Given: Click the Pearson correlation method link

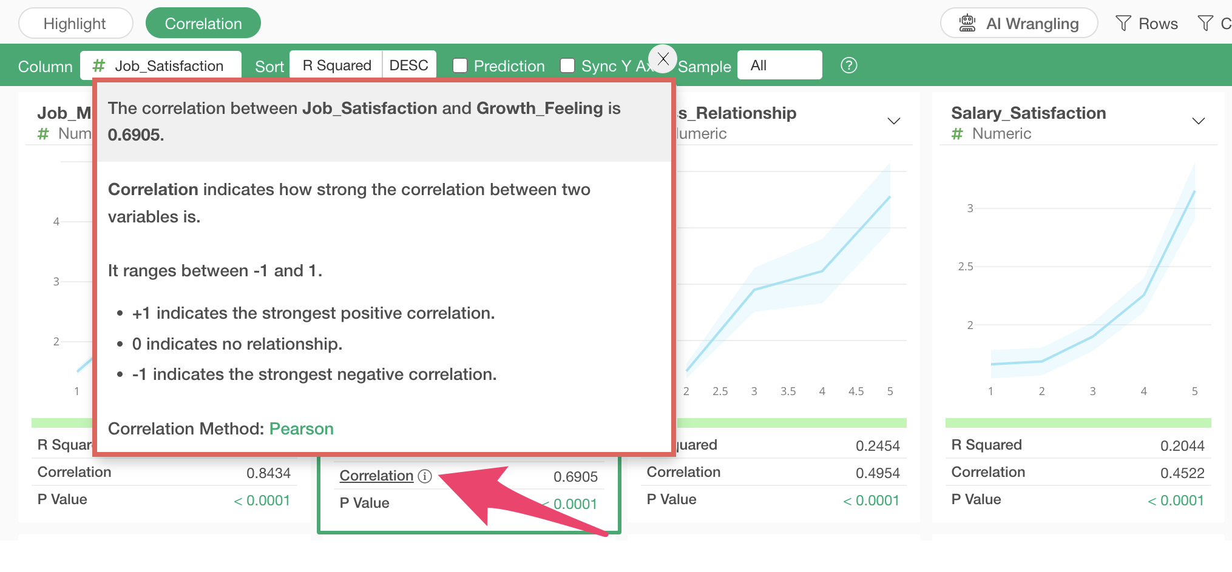Looking at the screenshot, I should [301, 429].
